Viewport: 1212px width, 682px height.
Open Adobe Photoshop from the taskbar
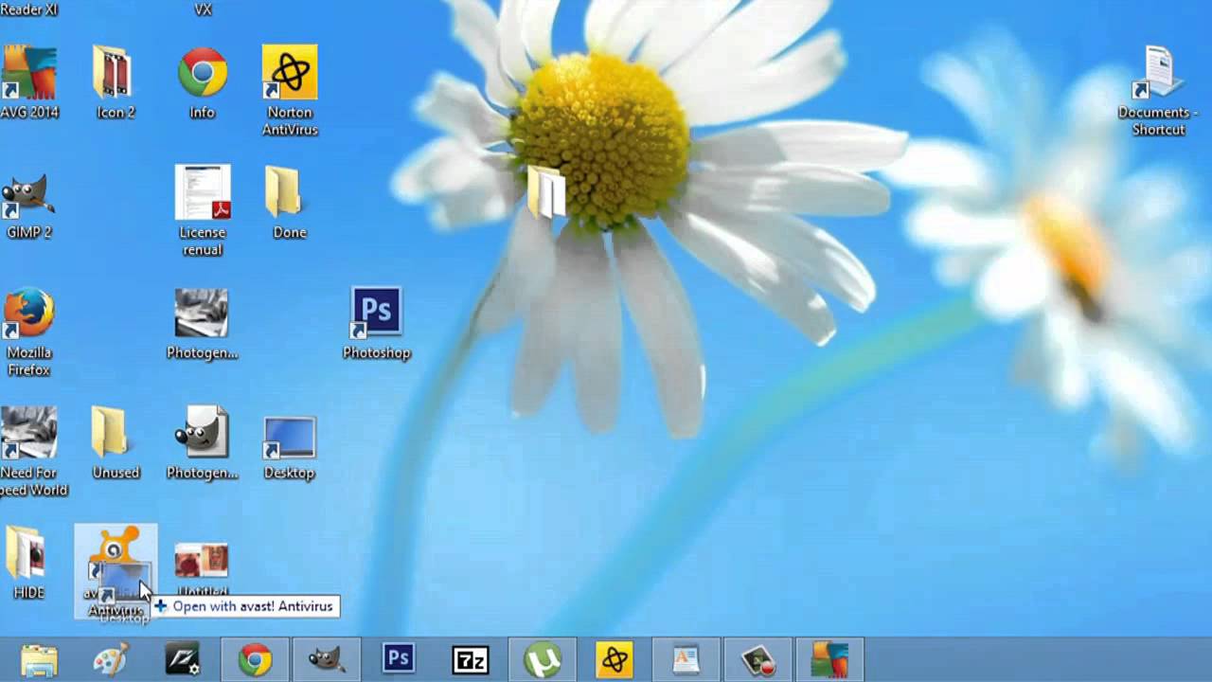[398, 658]
